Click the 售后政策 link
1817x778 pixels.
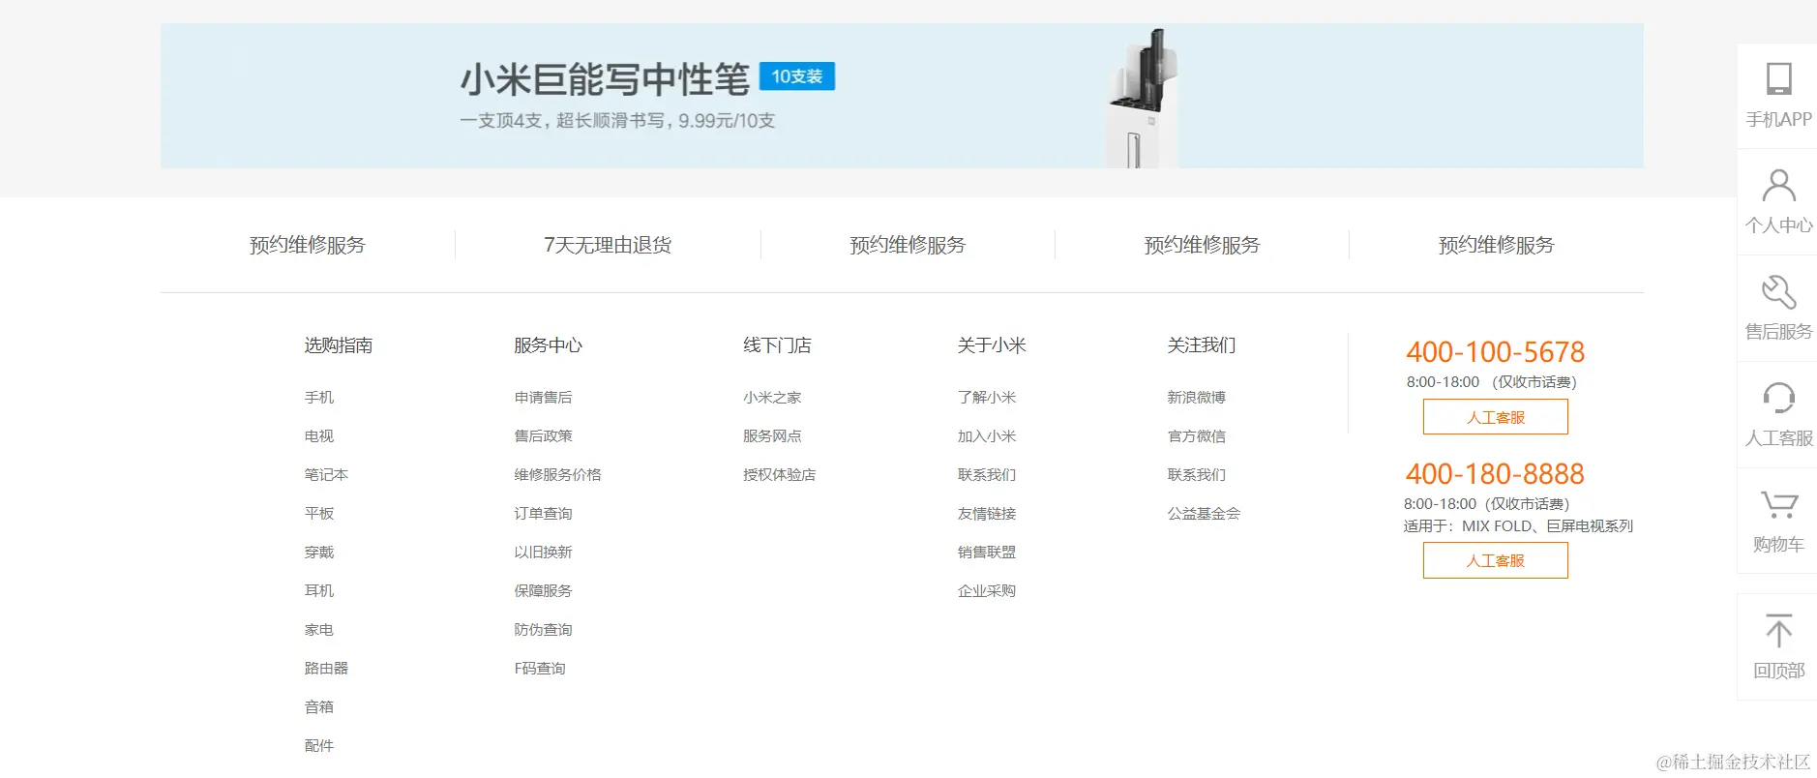[543, 436]
